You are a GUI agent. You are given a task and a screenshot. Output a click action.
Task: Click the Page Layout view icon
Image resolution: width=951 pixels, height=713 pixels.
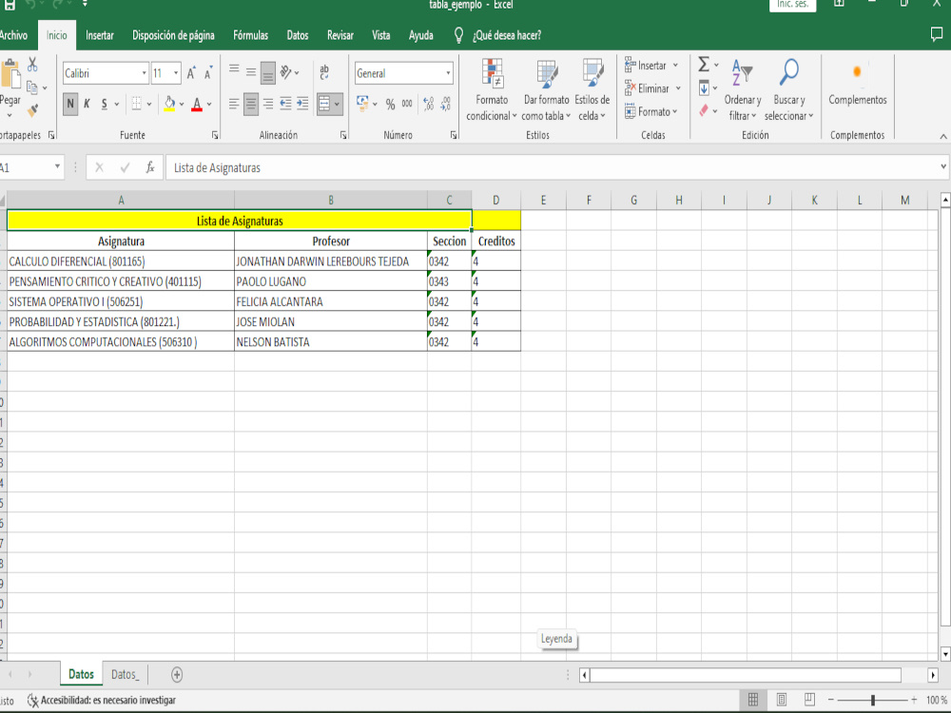pyautogui.click(x=781, y=700)
